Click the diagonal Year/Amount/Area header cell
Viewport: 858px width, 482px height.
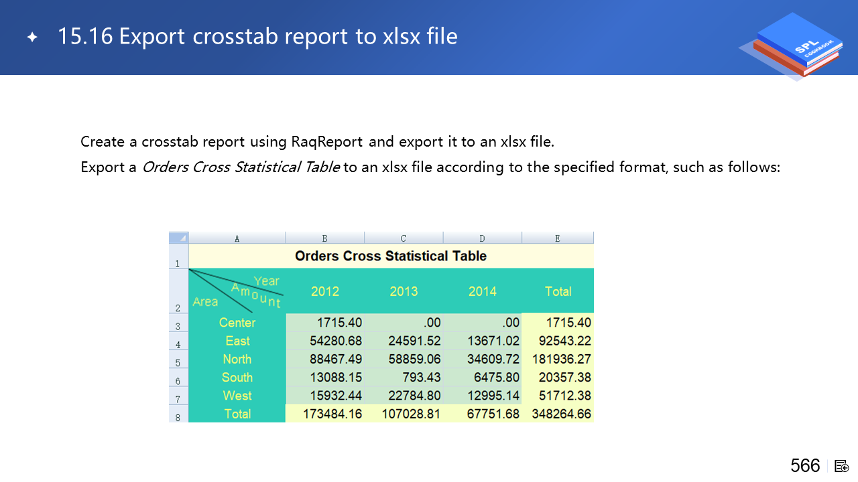coord(237,291)
